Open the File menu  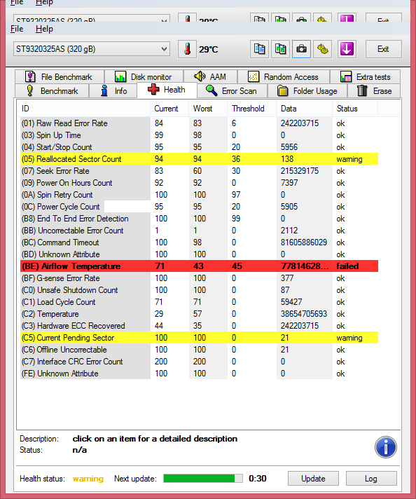click(17, 29)
